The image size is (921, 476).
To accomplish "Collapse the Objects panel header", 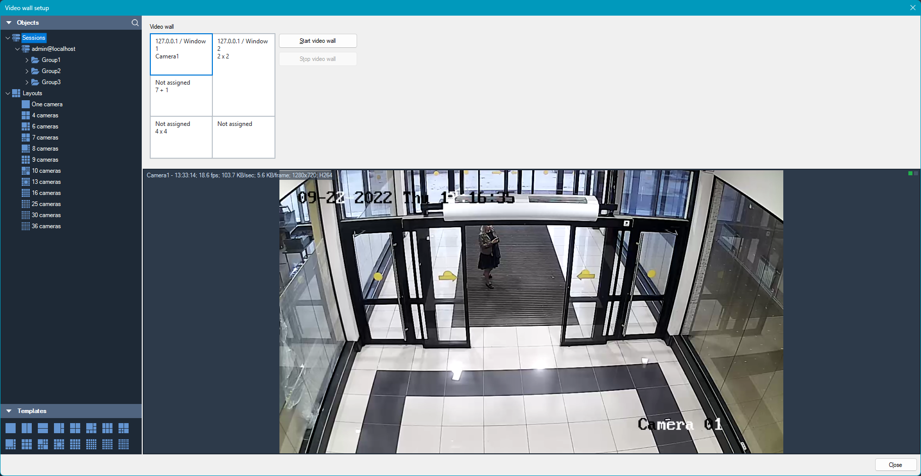I will pyautogui.click(x=9, y=23).
